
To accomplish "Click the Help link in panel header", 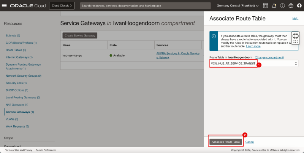I will pos(295,18).
